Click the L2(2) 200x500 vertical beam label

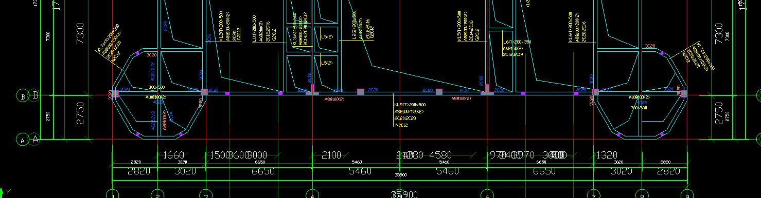(x=355, y=26)
